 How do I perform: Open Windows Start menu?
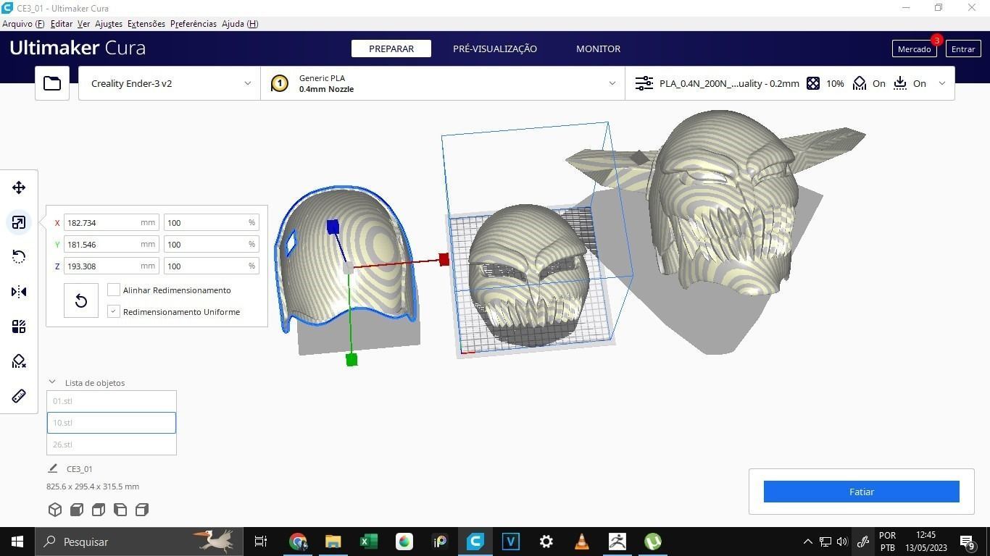pos(17,542)
